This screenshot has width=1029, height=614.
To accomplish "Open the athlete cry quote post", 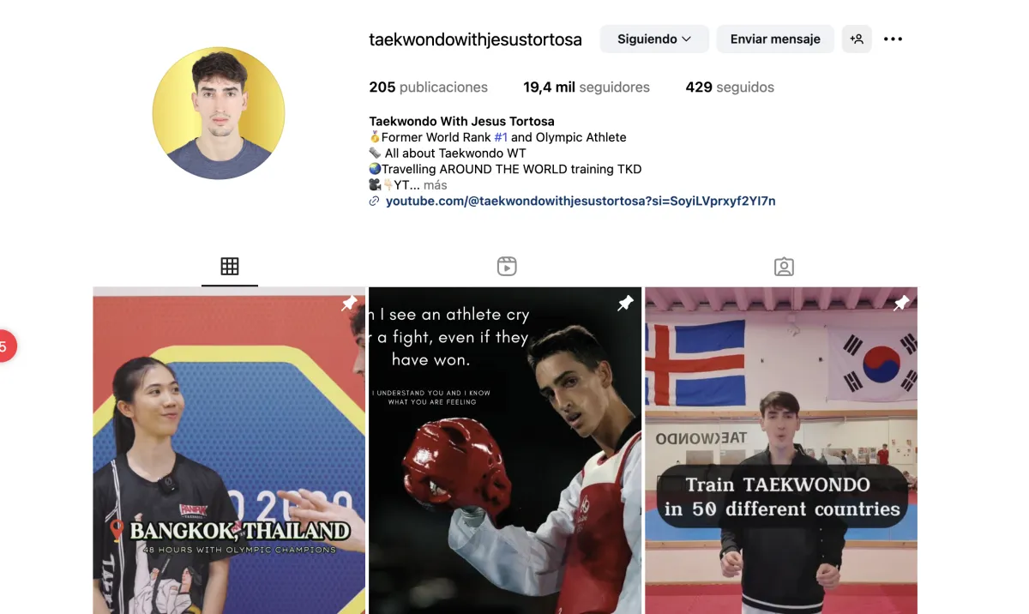I will 505,450.
